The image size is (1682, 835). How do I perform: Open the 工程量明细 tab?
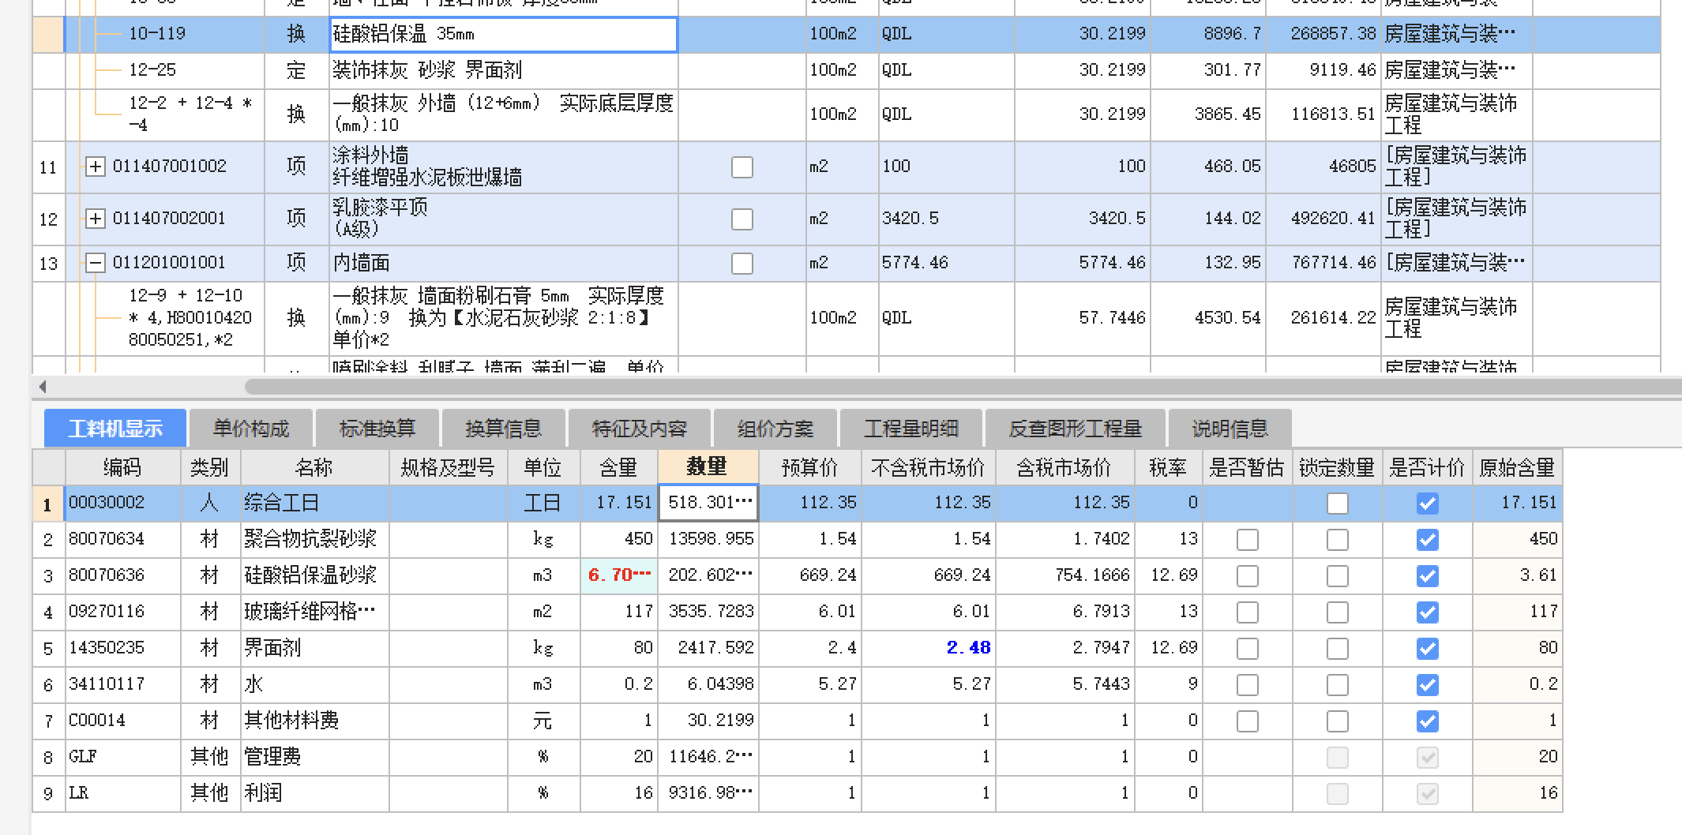911,429
